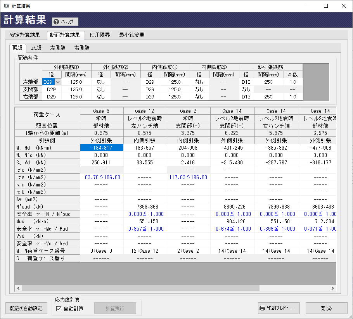Select the 断面計算結果 tab
Screen dimensions: 353x319
[x=65, y=35]
